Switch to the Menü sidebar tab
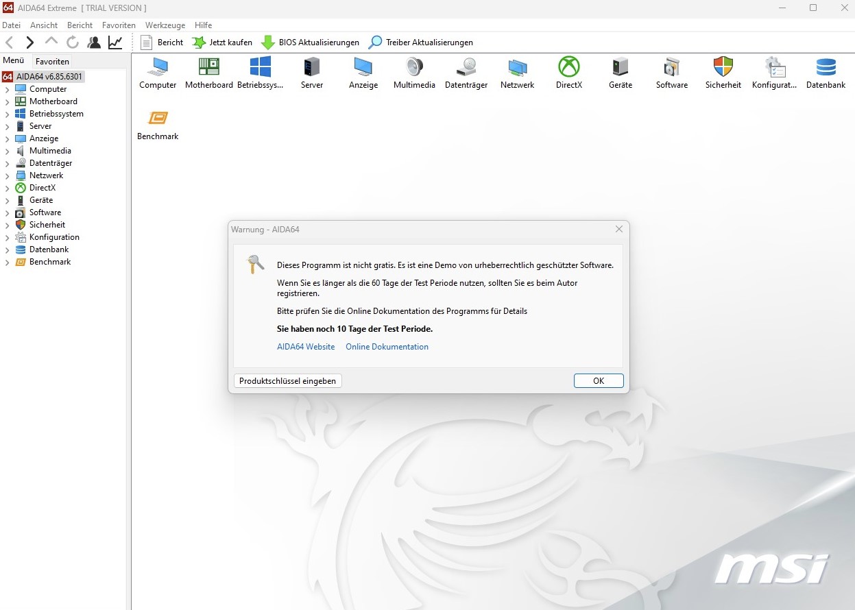The width and height of the screenshot is (855, 610). click(14, 60)
